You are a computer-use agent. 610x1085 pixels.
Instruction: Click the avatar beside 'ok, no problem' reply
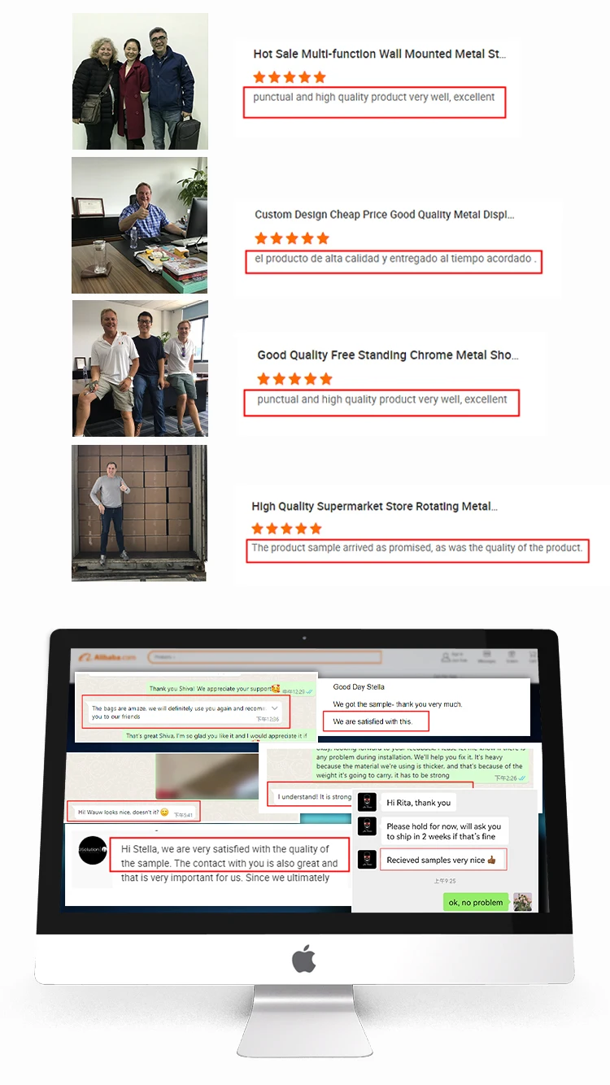point(523,902)
